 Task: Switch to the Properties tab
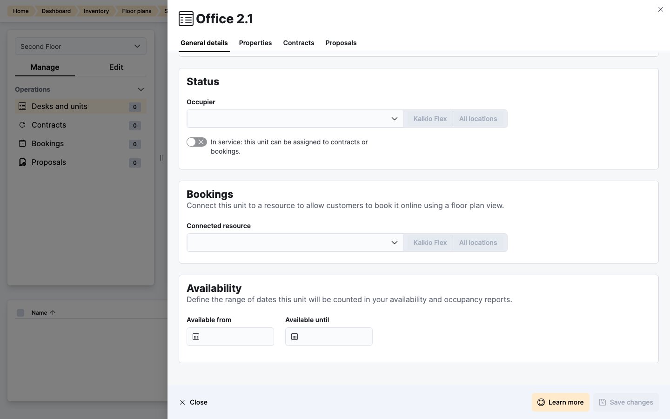click(255, 43)
